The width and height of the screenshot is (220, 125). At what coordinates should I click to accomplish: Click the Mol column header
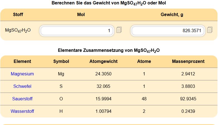[81, 14]
